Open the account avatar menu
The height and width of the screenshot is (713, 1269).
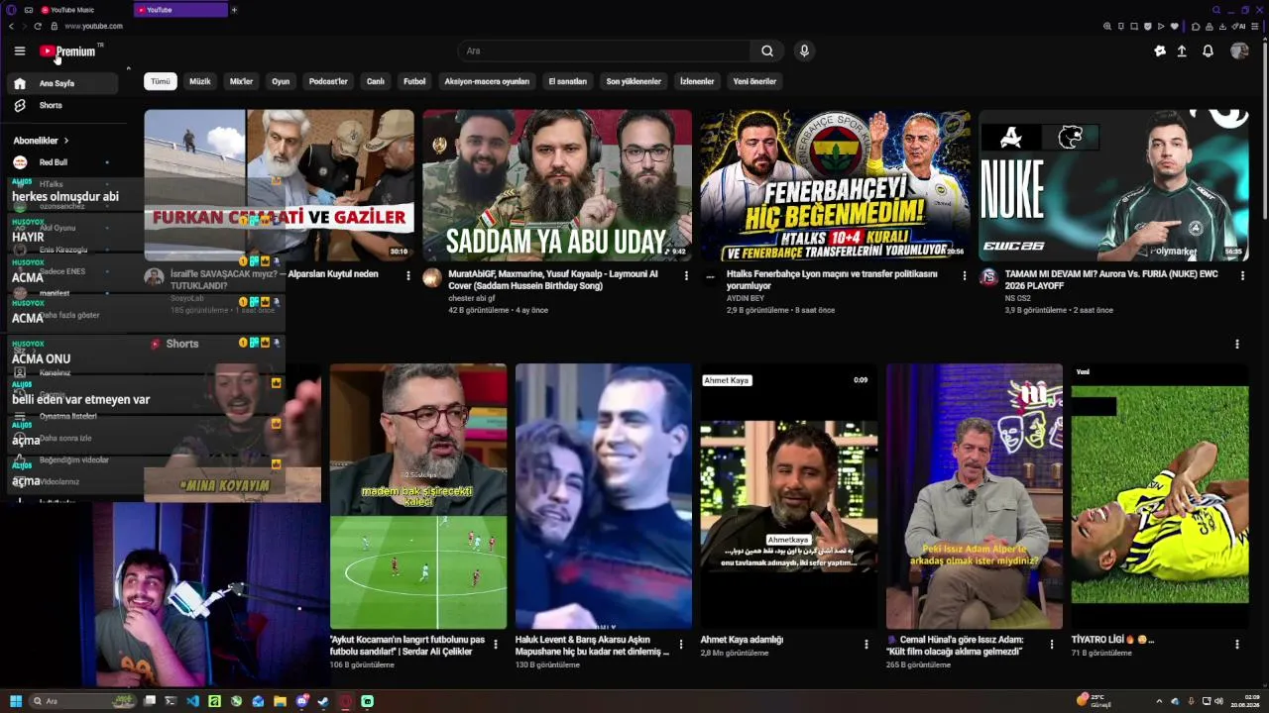pyautogui.click(x=1239, y=51)
